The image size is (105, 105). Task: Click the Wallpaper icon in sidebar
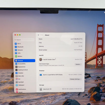17,85
